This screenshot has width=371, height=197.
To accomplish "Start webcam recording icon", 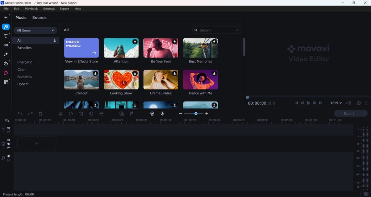I will click(152, 114).
